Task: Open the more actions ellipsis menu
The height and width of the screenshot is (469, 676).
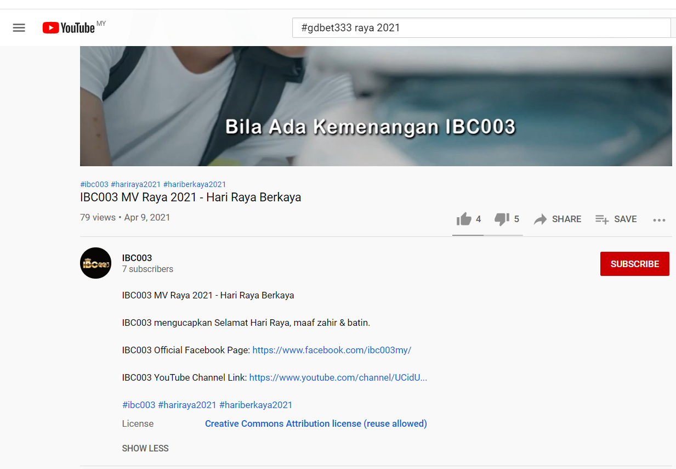Action: pos(659,220)
